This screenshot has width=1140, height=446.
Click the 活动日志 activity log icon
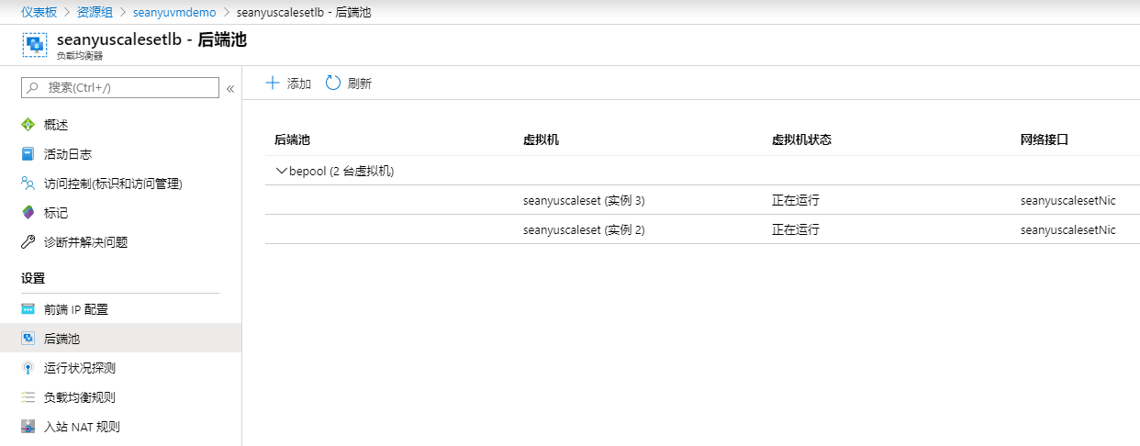point(28,154)
